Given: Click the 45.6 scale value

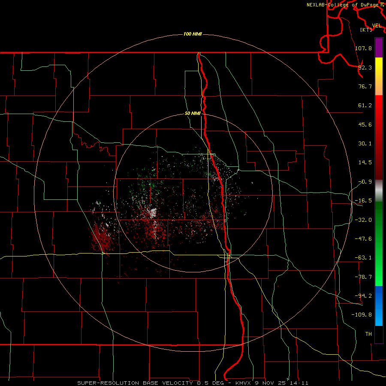Looking at the screenshot, I should click(365, 124).
